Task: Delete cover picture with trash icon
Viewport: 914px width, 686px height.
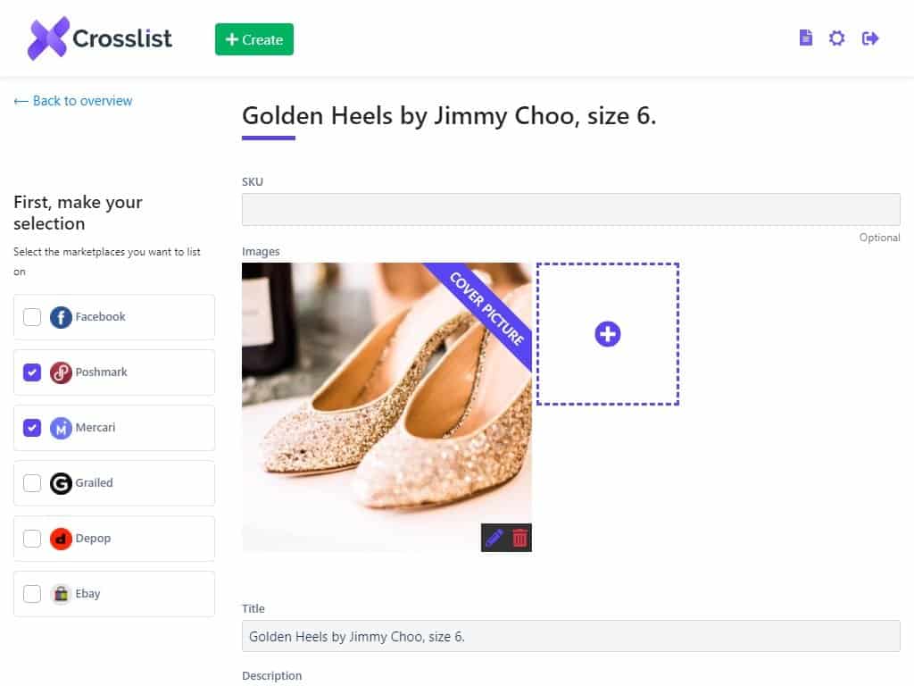Action: 519,537
